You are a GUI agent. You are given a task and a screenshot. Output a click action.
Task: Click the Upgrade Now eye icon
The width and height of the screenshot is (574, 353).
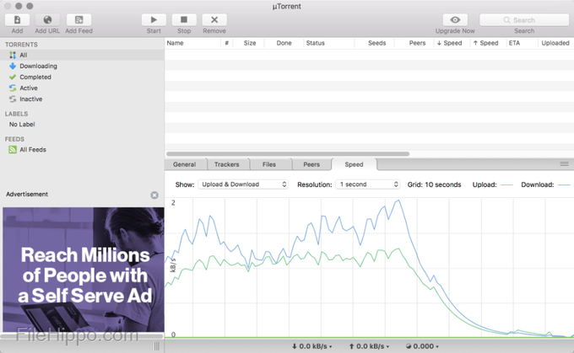point(455,19)
